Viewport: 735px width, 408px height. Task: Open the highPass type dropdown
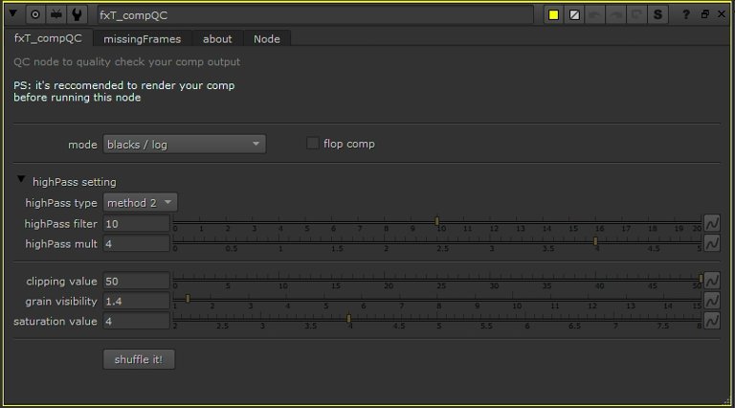click(x=140, y=203)
